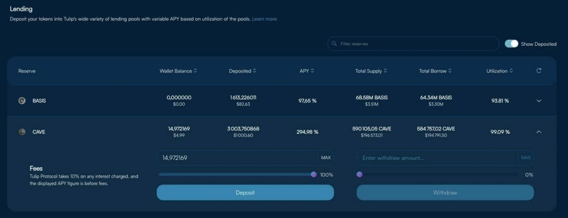Toggle the Show Deposited switch
Viewport: 568px width, 218px height.
point(512,44)
